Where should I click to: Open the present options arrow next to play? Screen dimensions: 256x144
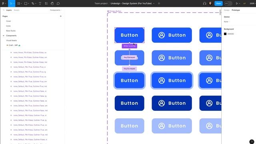(x=239, y=4)
